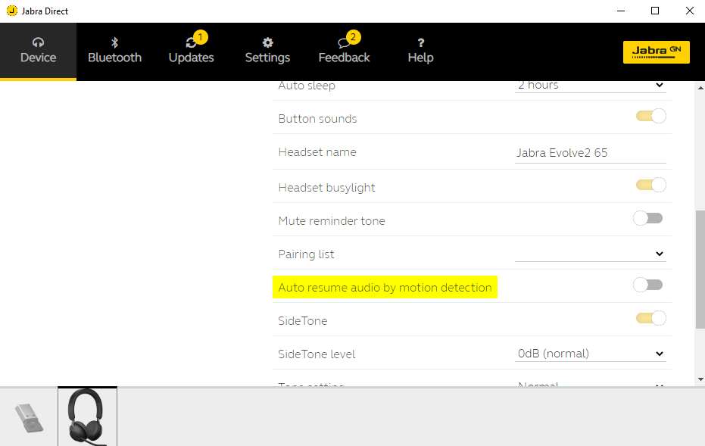This screenshot has width=705, height=446.
Task: Click the scrollbar down arrow
Action: click(700, 380)
